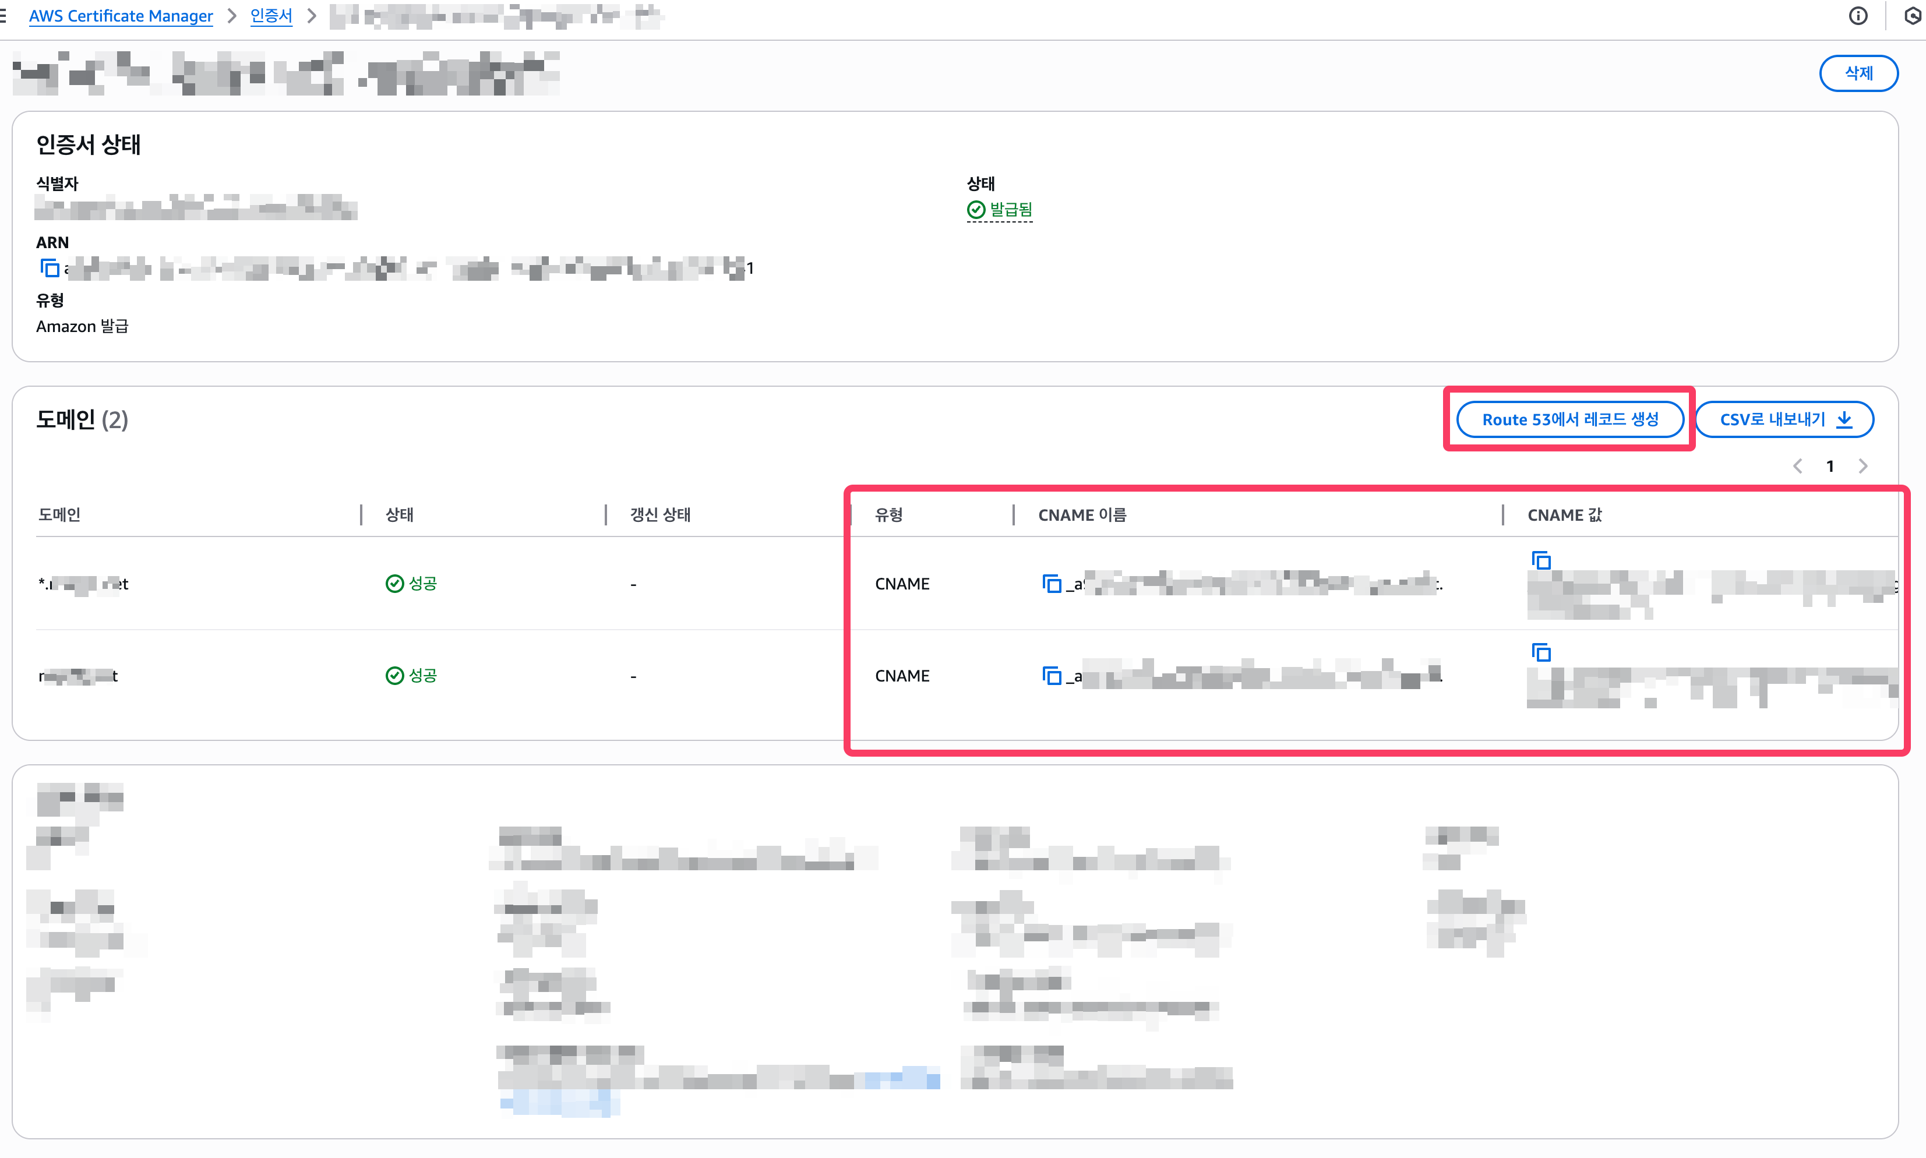The height and width of the screenshot is (1158, 1926).
Task: Click the hexagon icon top right
Action: pyautogui.click(x=1912, y=16)
